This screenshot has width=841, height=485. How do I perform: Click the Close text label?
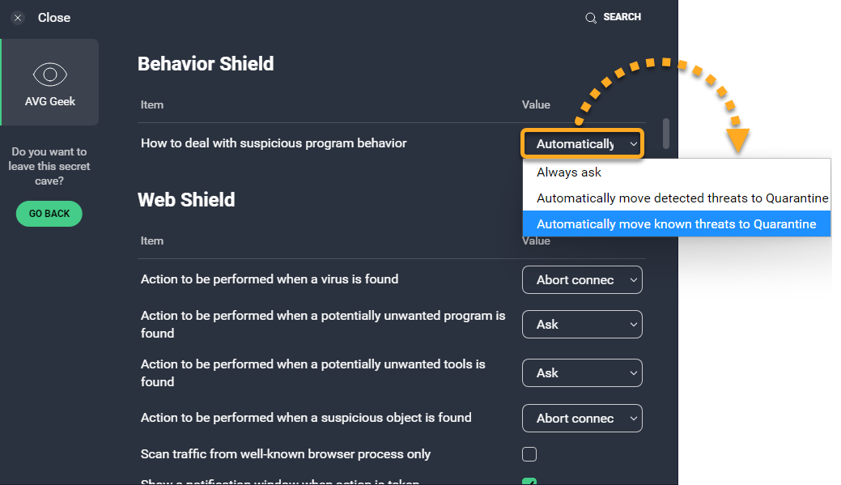54,18
